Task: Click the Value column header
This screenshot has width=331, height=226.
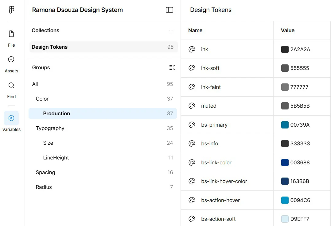Action: pyautogui.click(x=287, y=30)
